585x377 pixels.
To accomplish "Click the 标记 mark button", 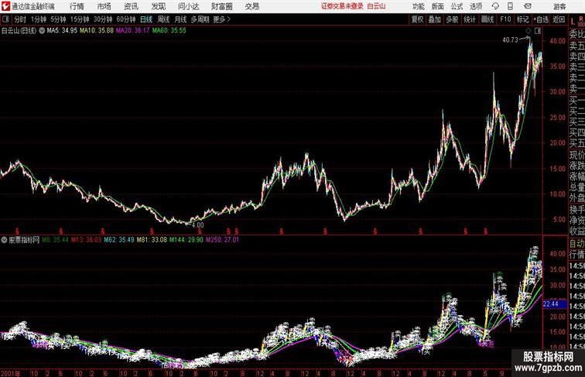I will 522,19.
